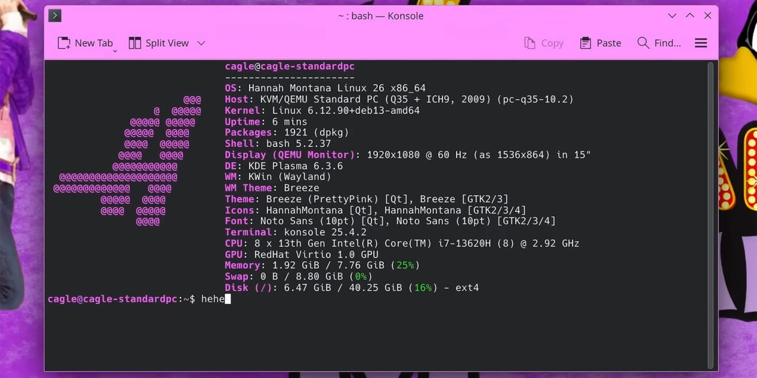757x378 pixels.
Task: Click the "Theme: Breeze (PrettyPink)" line
Action: click(x=367, y=199)
